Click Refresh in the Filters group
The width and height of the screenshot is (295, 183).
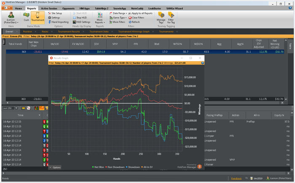pyautogui.click(x=135, y=22)
